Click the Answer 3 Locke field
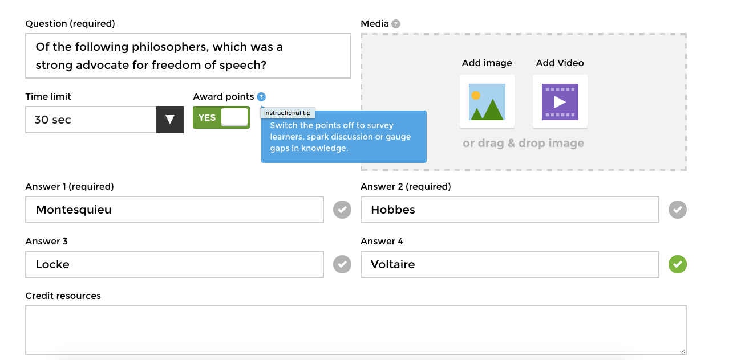The width and height of the screenshot is (741, 360). click(x=174, y=264)
